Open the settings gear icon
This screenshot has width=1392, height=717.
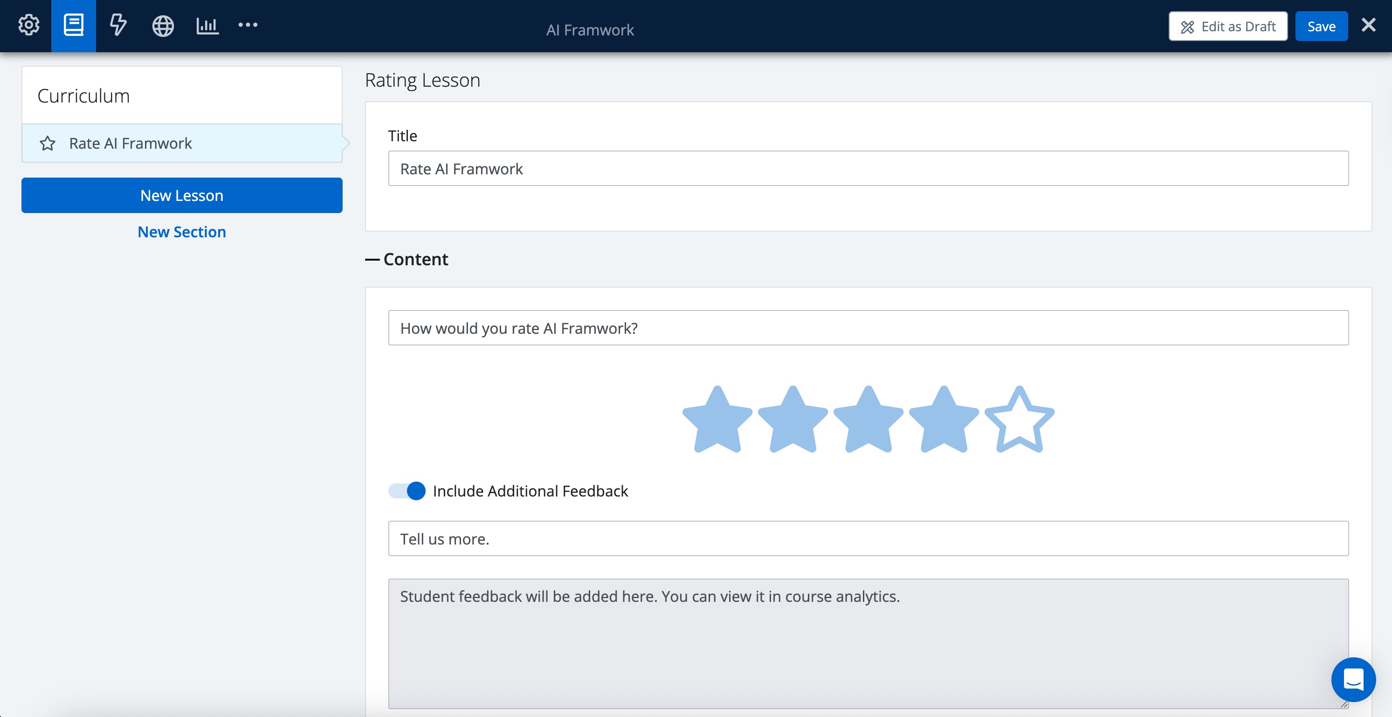[x=28, y=25]
